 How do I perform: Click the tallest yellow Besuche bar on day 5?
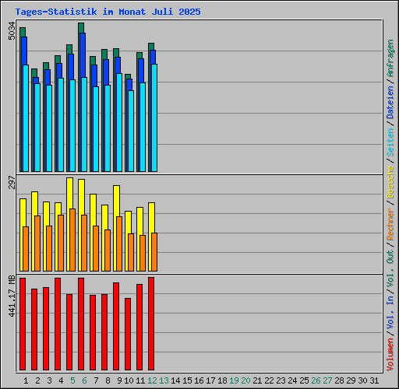[x=69, y=193]
